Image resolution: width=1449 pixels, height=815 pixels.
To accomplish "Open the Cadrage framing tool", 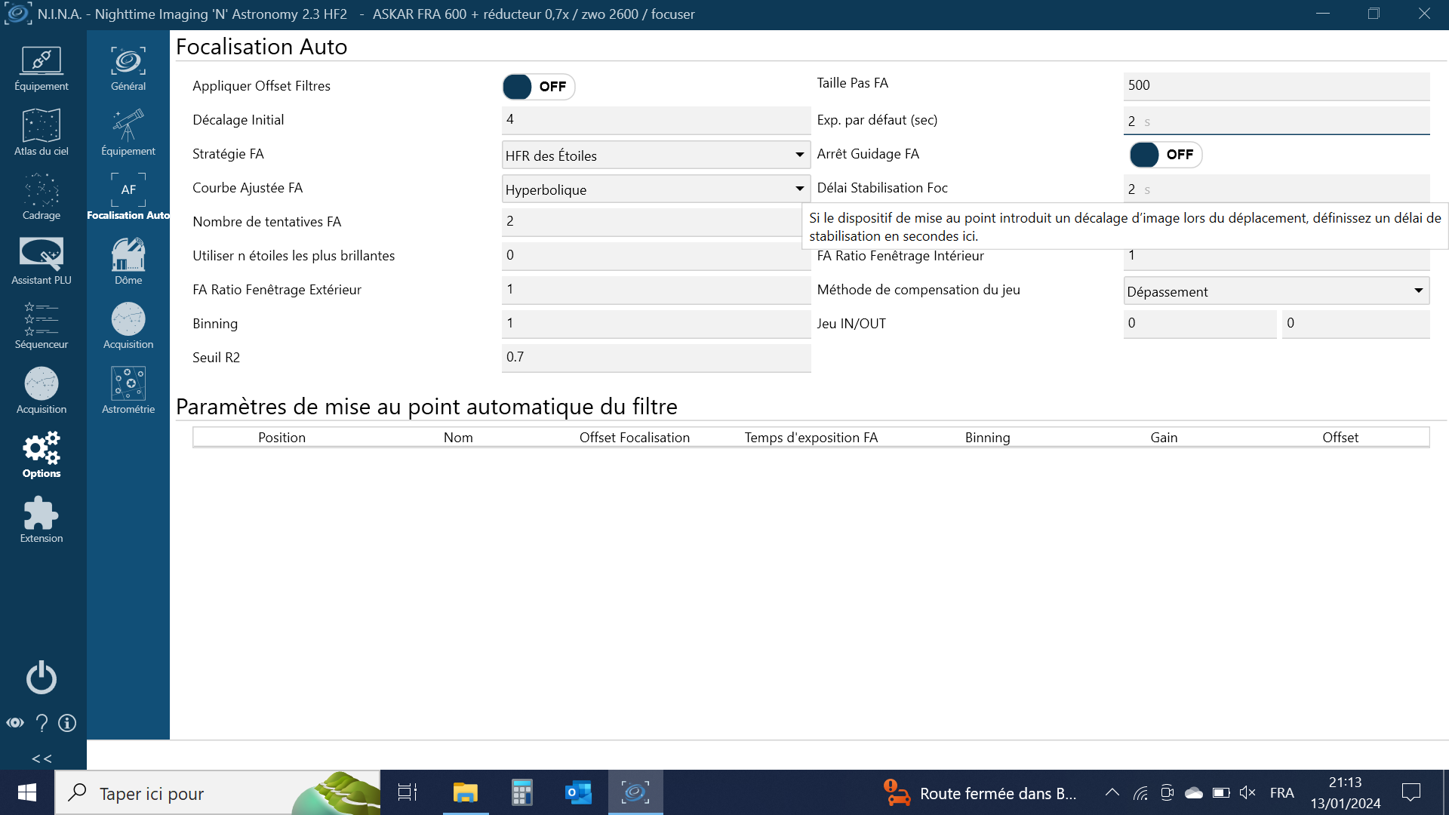I will [42, 196].
